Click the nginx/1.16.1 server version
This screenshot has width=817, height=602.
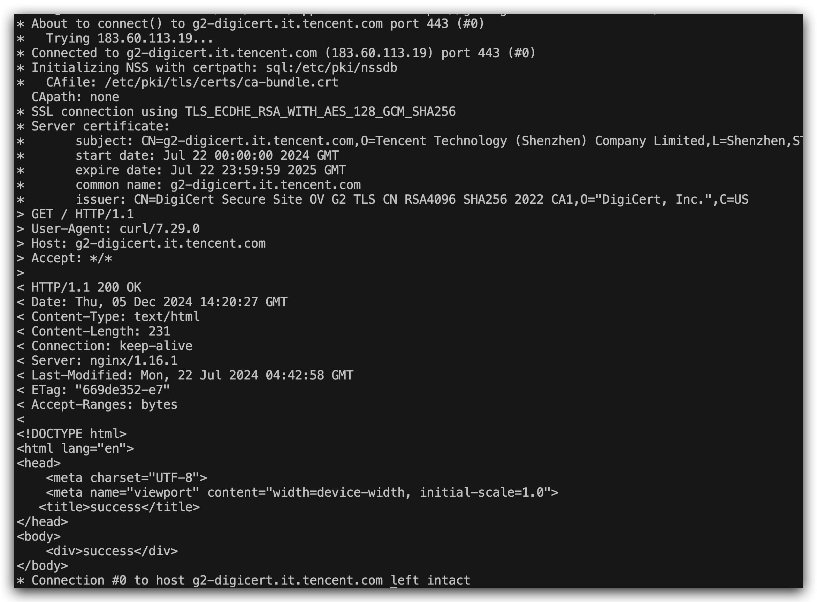point(133,361)
